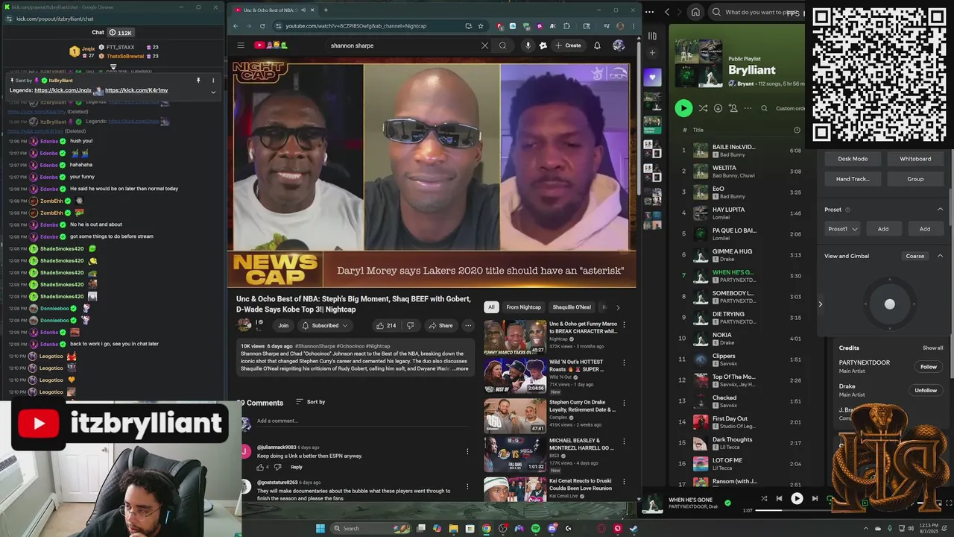
Task: Show all credits
Action: pyautogui.click(x=932, y=348)
